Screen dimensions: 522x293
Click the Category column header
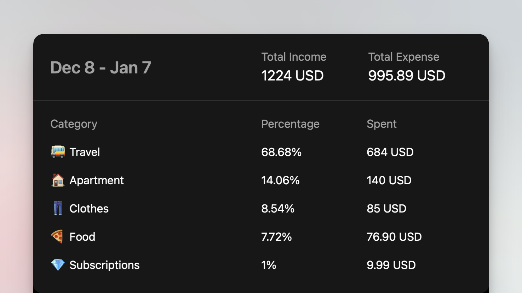tap(74, 124)
